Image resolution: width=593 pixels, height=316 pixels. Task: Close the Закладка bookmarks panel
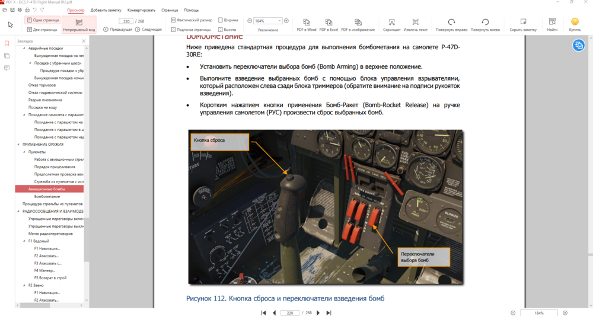tap(84, 41)
